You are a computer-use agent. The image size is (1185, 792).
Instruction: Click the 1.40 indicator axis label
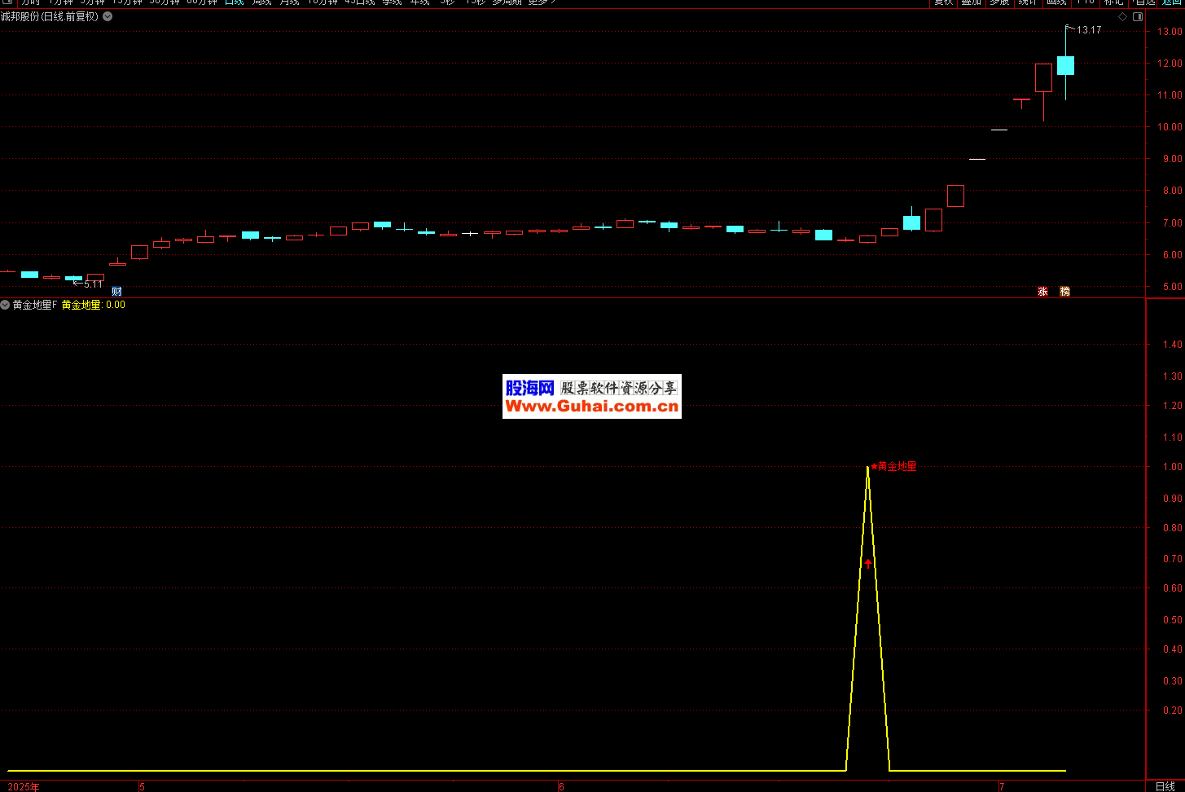(x=1172, y=345)
